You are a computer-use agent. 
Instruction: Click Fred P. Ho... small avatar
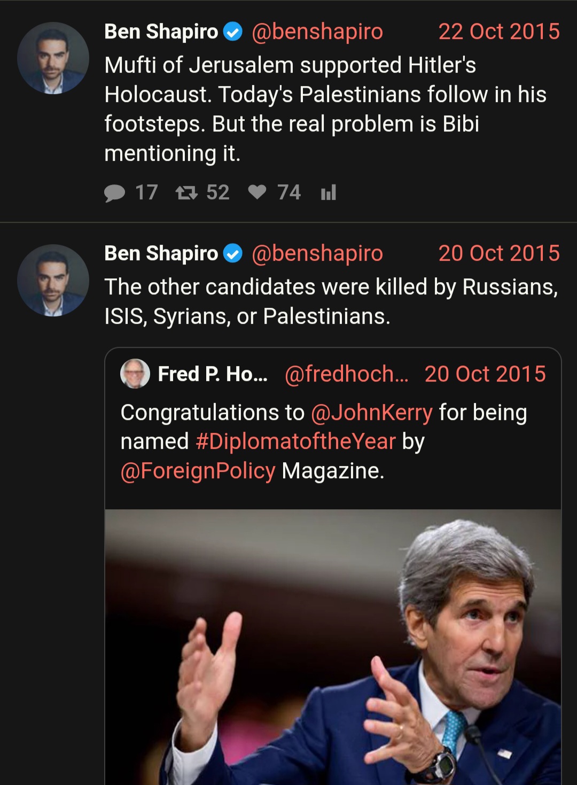[x=135, y=374]
